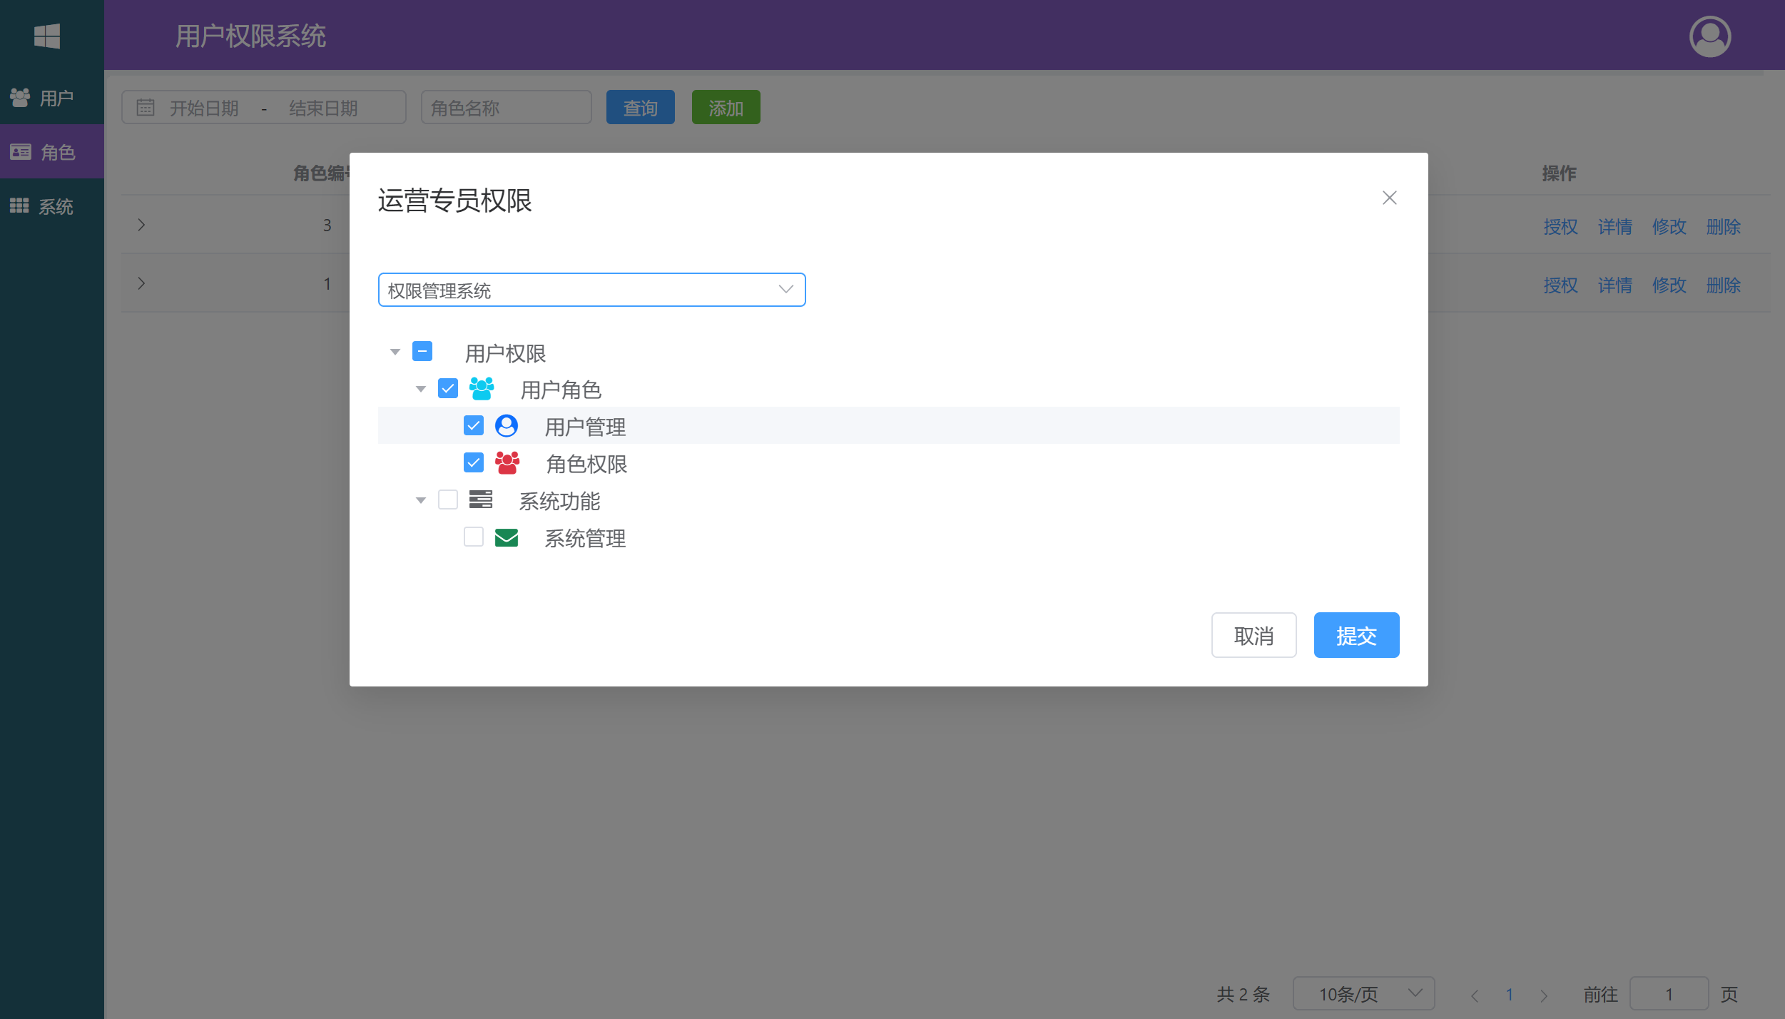Click the 角色名称 input field
Viewport: 1785px width, 1019px height.
tap(506, 107)
